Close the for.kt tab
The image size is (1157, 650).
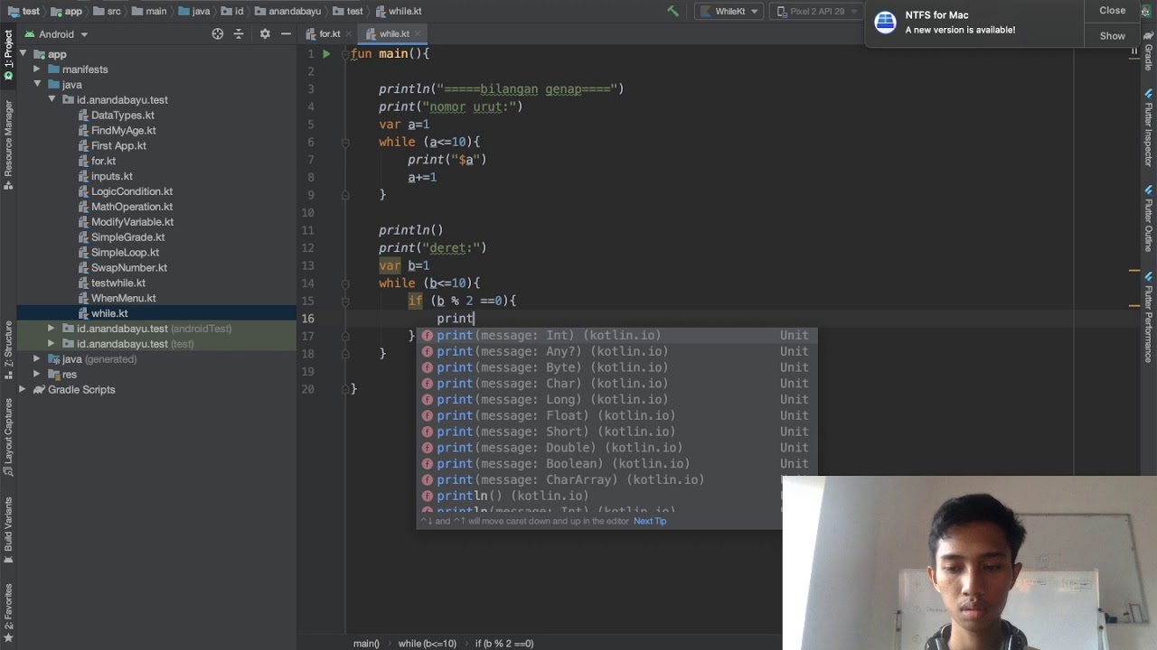(351, 33)
